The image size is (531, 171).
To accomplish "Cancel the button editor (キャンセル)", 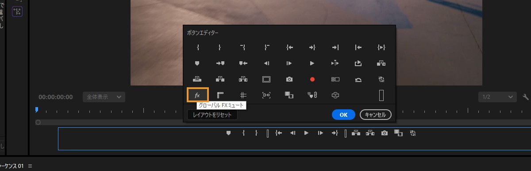I will 376,115.
